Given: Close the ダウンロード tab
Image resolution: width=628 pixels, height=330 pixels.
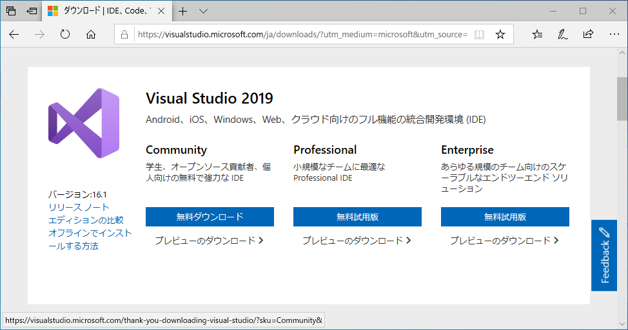Looking at the screenshot, I should tap(161, 11).
